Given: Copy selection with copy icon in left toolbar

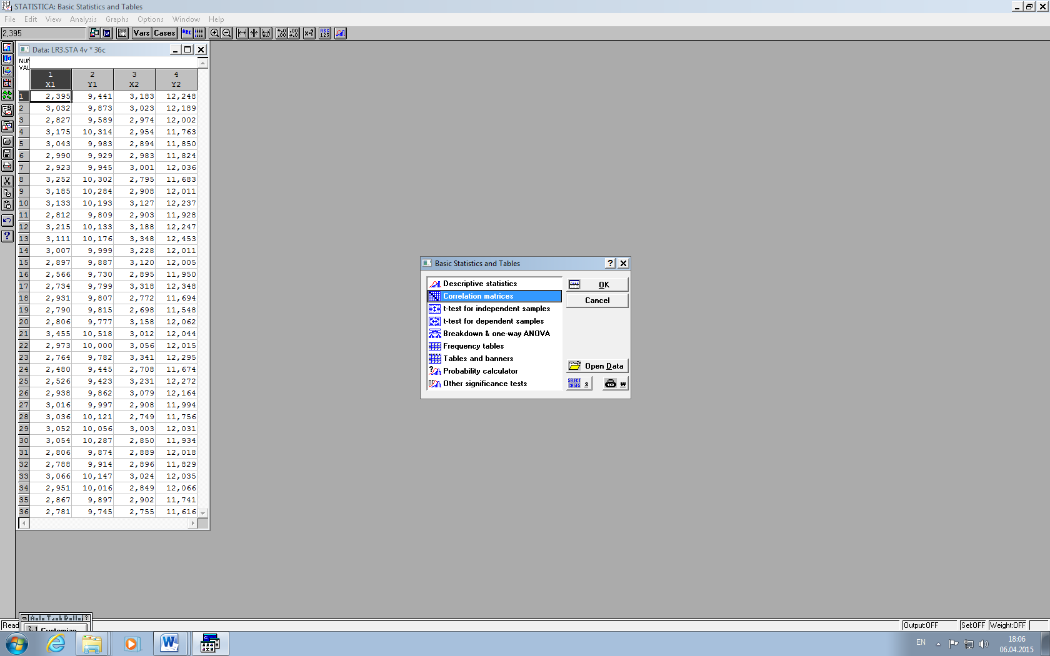Looking at the screenshot, I should click(x=7, y=193).
